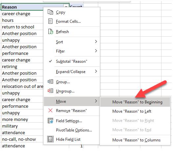Choose Move "Reason" to Beginning

coord(135,102)
